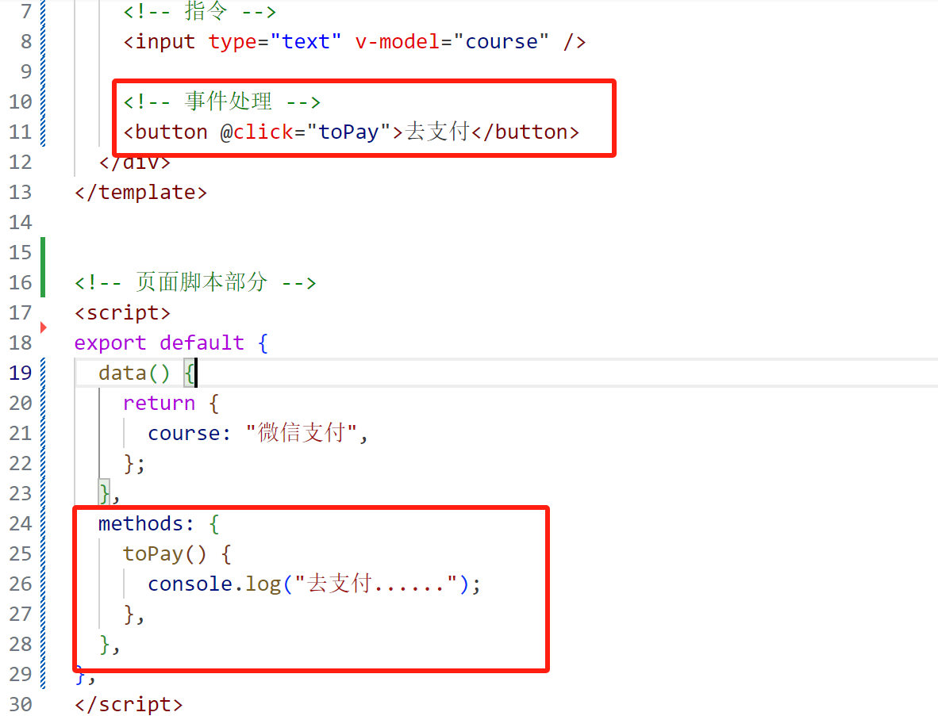Viewport: 938px width, 716px height.
Task: Click line number 30 in gutter
Action: (x=21, y=704)
